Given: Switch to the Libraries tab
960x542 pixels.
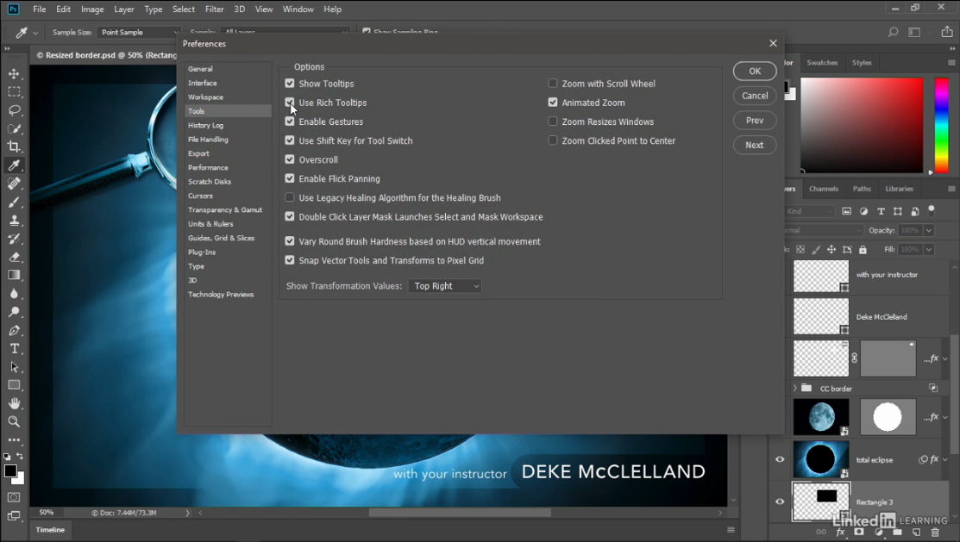Looking at the screenshot, I should click(x=899, y=189).
